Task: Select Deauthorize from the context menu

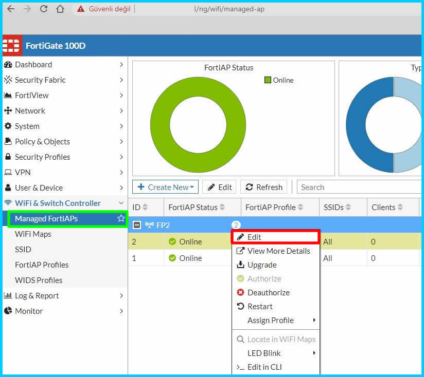Action: pos(276,293)
